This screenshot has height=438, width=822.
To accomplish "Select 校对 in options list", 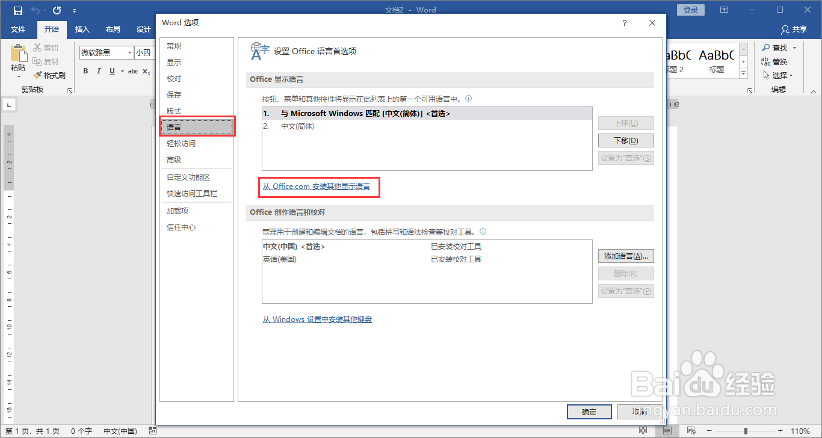I will tap(196, 79).
